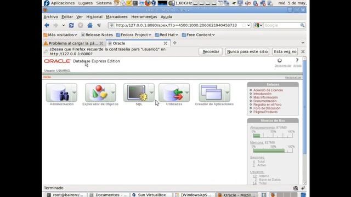Open the Free Content bookmarks folder

pyautogui.click(x=199, y=35)
